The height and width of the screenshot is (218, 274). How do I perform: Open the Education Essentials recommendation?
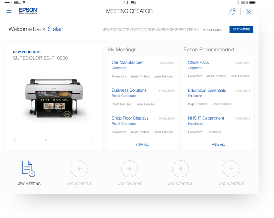click(x=207, y=90)
